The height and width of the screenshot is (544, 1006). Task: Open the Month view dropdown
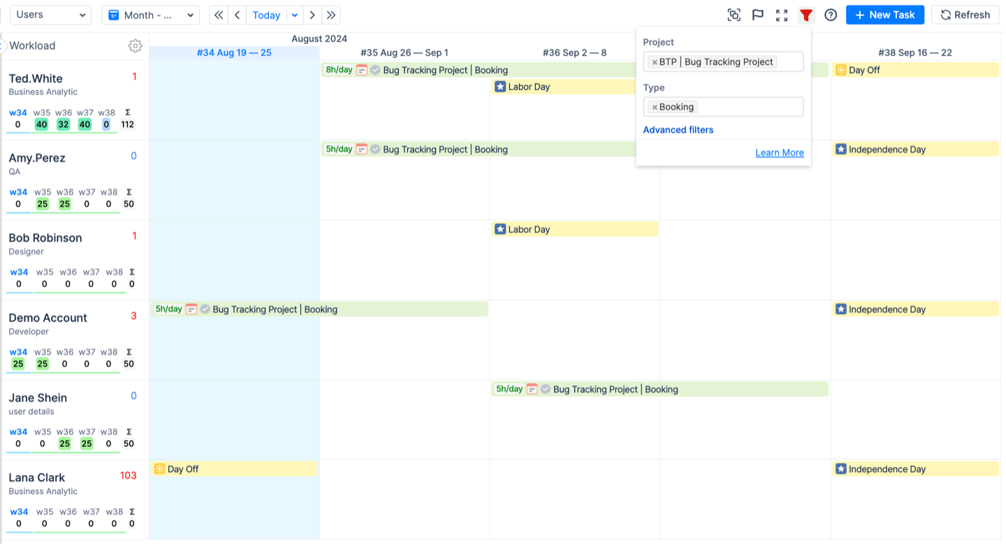(x=150, y=15)
